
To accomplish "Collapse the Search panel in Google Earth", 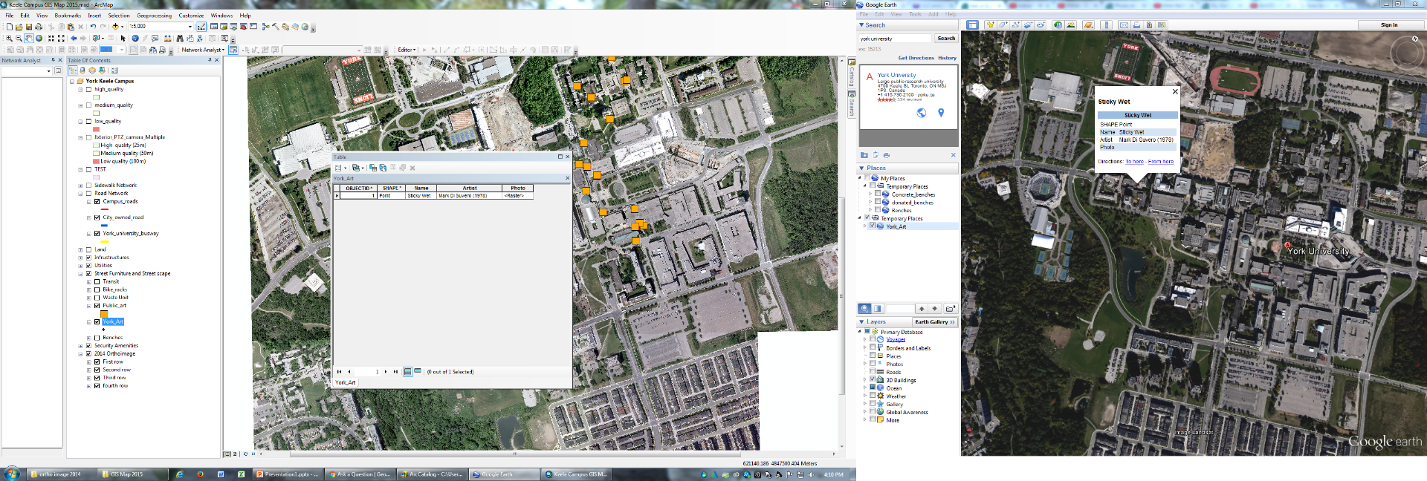I will 861,25.
